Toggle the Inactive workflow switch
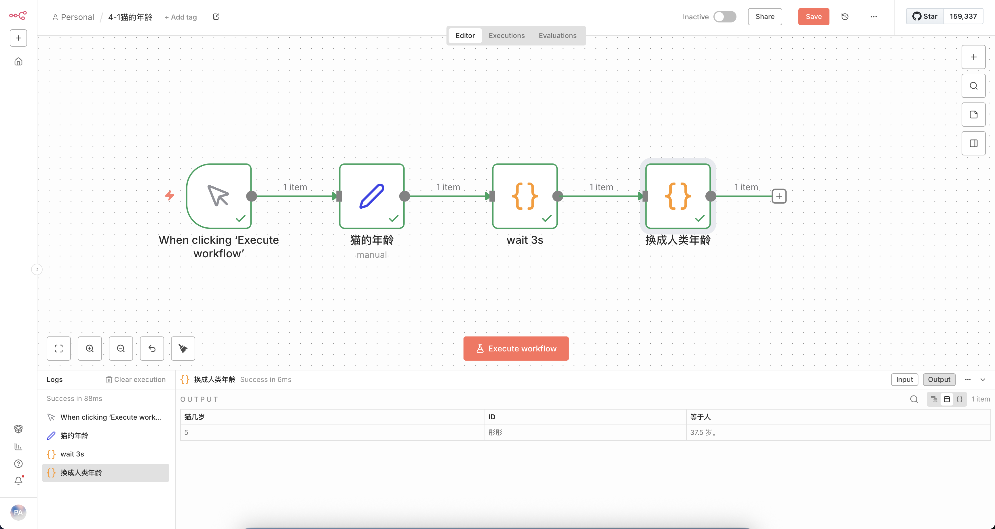The width and height of the screenshot is (995, 529). pyautogui.click(x=725, y=17)
